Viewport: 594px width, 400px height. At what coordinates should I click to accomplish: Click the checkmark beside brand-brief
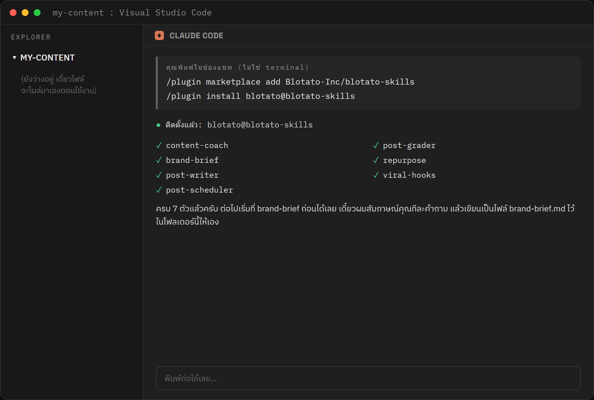(x=159, y=160)
